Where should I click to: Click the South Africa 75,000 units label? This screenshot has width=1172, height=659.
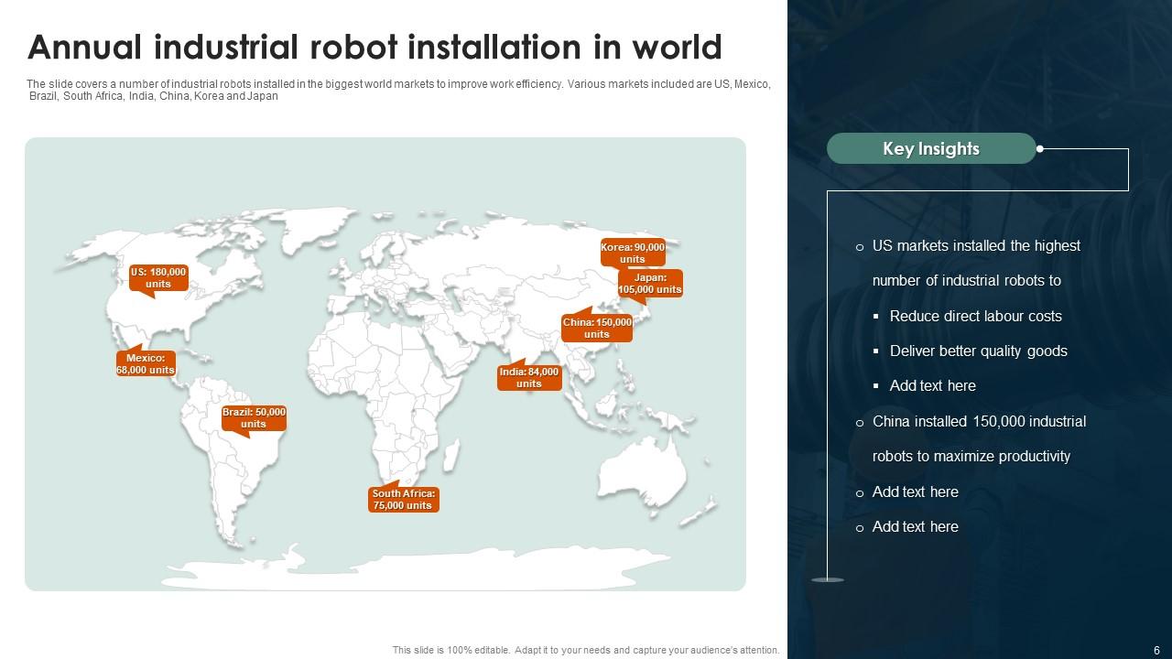403,499
